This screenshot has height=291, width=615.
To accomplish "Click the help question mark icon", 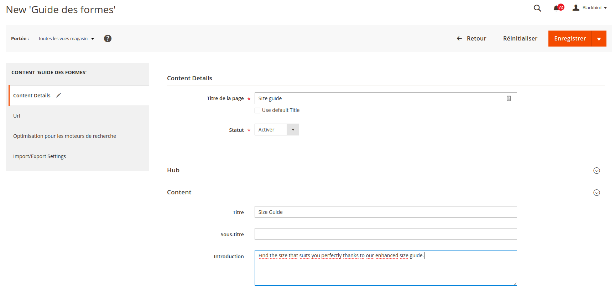I will tap(108, 39).
